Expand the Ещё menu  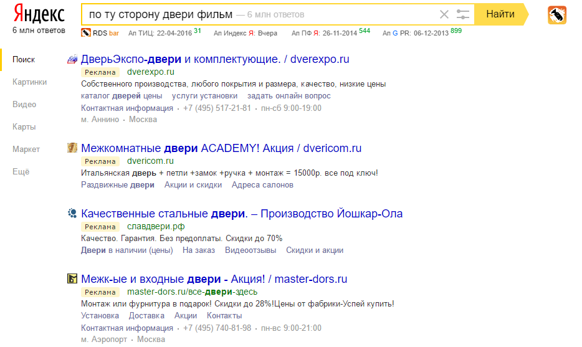(21, 172)
